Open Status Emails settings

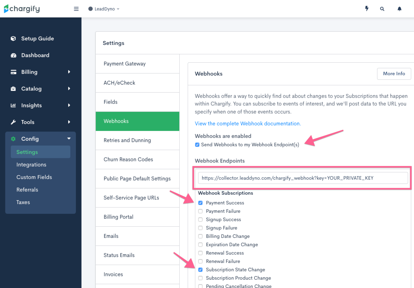(138, 255)
